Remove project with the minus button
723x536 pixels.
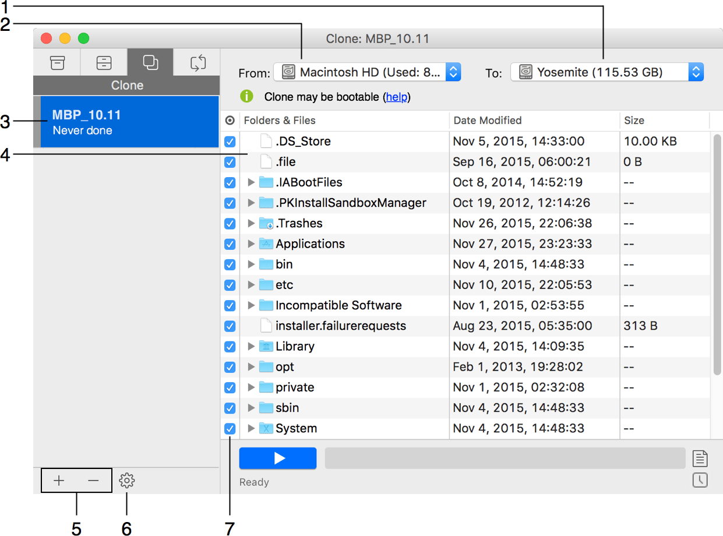(x=93, y=481)
